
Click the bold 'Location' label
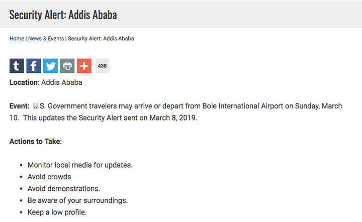coord(23,82)
